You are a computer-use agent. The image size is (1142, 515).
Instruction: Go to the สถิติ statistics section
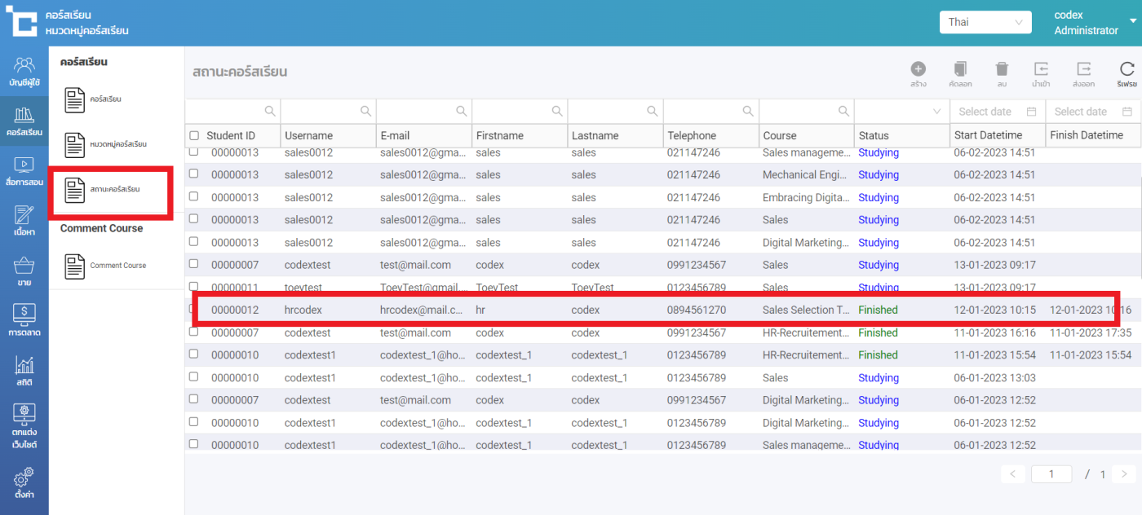pyautogui.click(x=24, y=372)
